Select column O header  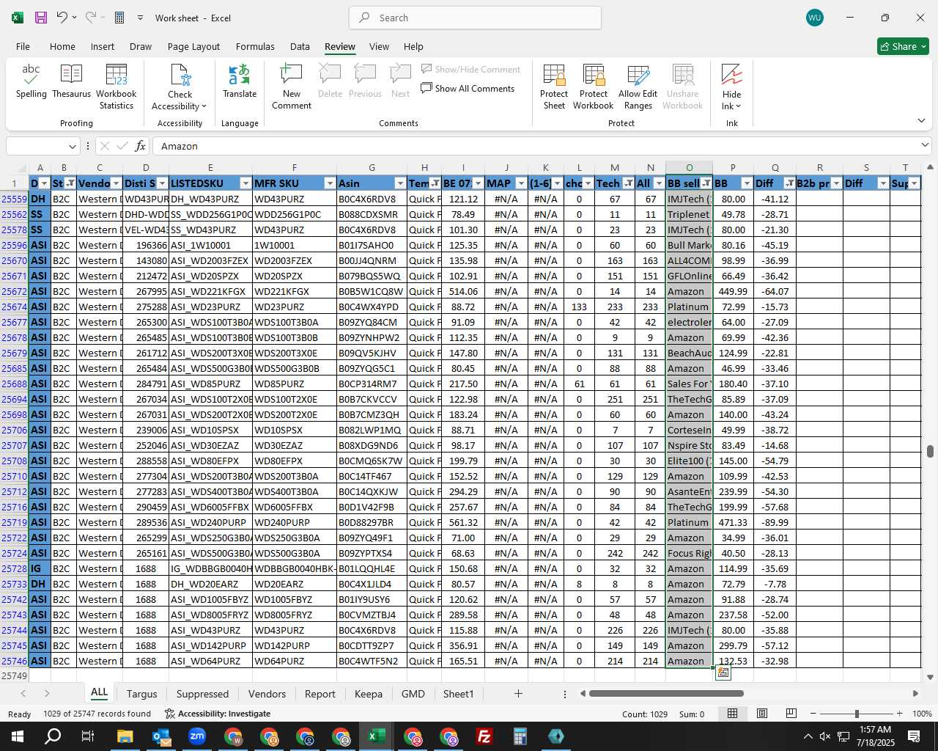click(x=689, y=168)
